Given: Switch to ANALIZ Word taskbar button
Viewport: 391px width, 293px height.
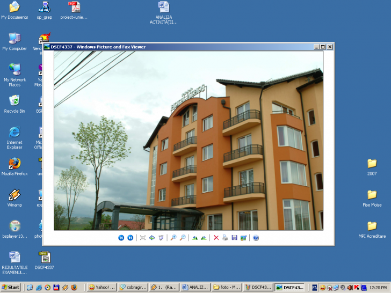Looking at the screenshot, I should [195, 287].
